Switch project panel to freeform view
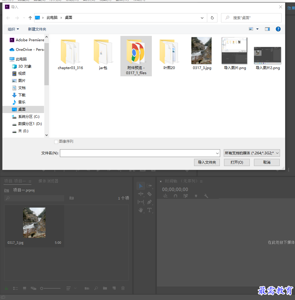The width and height of the screenshot is (295, 300). (34, 288)
